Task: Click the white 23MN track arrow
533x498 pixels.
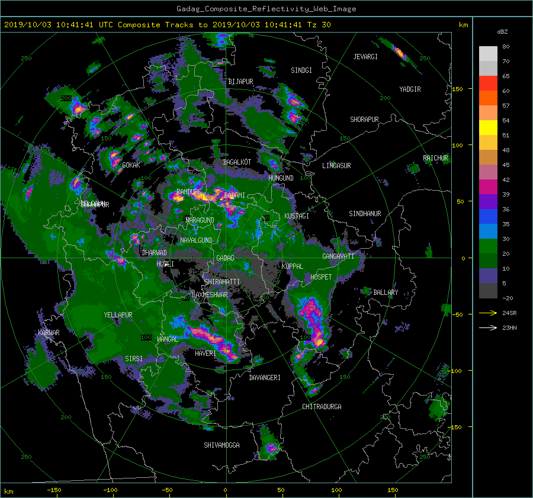Action: point(488,327)
